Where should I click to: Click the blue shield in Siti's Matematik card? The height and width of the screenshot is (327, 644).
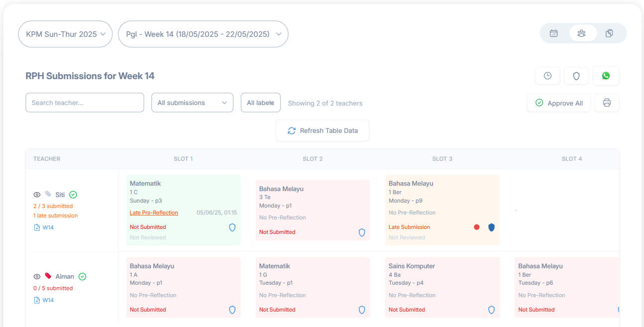[232, 227]
